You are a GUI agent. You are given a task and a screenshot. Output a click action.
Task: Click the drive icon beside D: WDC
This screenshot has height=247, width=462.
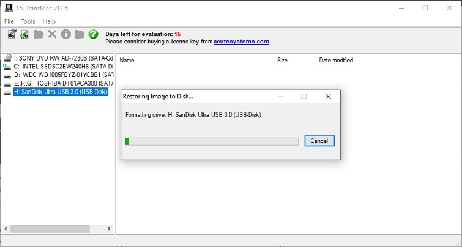coord(8,76)
